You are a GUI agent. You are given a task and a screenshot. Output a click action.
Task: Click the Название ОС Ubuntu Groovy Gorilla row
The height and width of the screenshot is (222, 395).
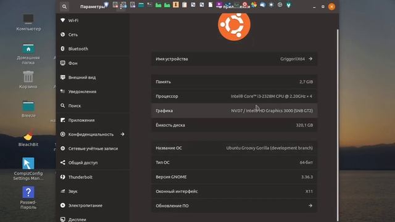(234, 148)
